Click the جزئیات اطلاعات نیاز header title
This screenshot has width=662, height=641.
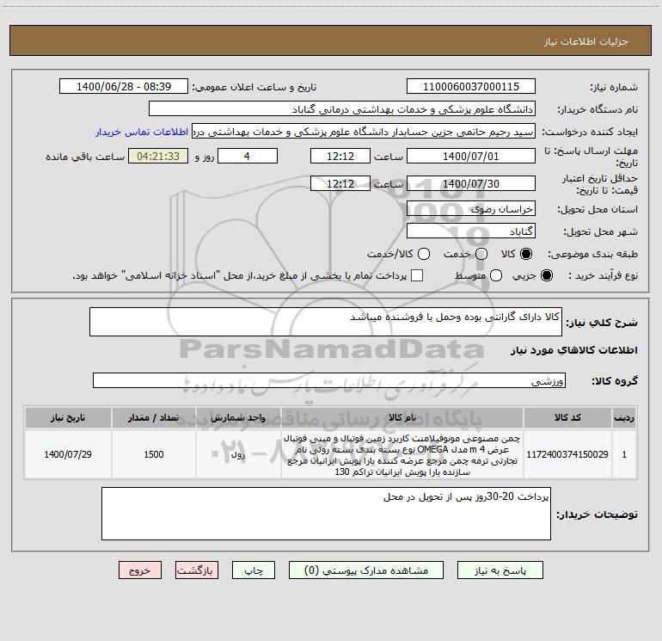click(x=585, y=41)
